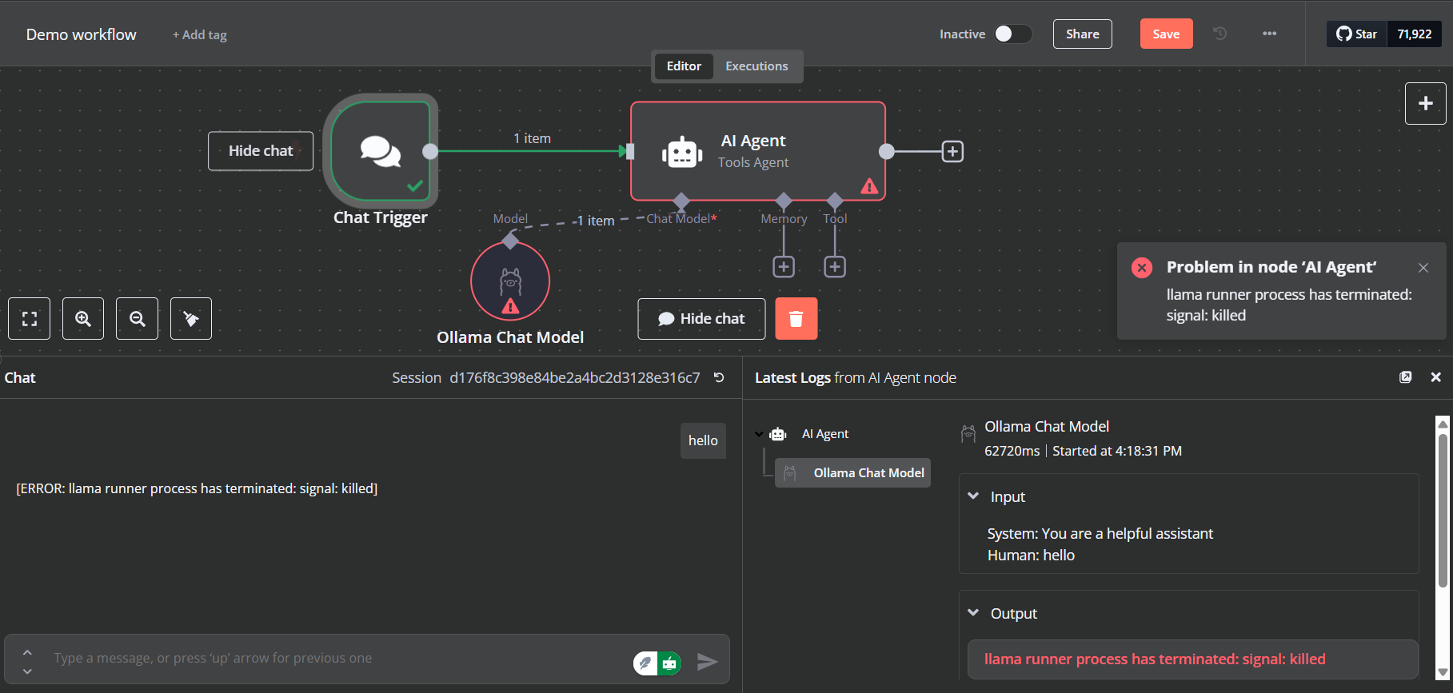Open the add-node panel plus button
This screenshot has width=1453, height=693.
[1425, 103]
